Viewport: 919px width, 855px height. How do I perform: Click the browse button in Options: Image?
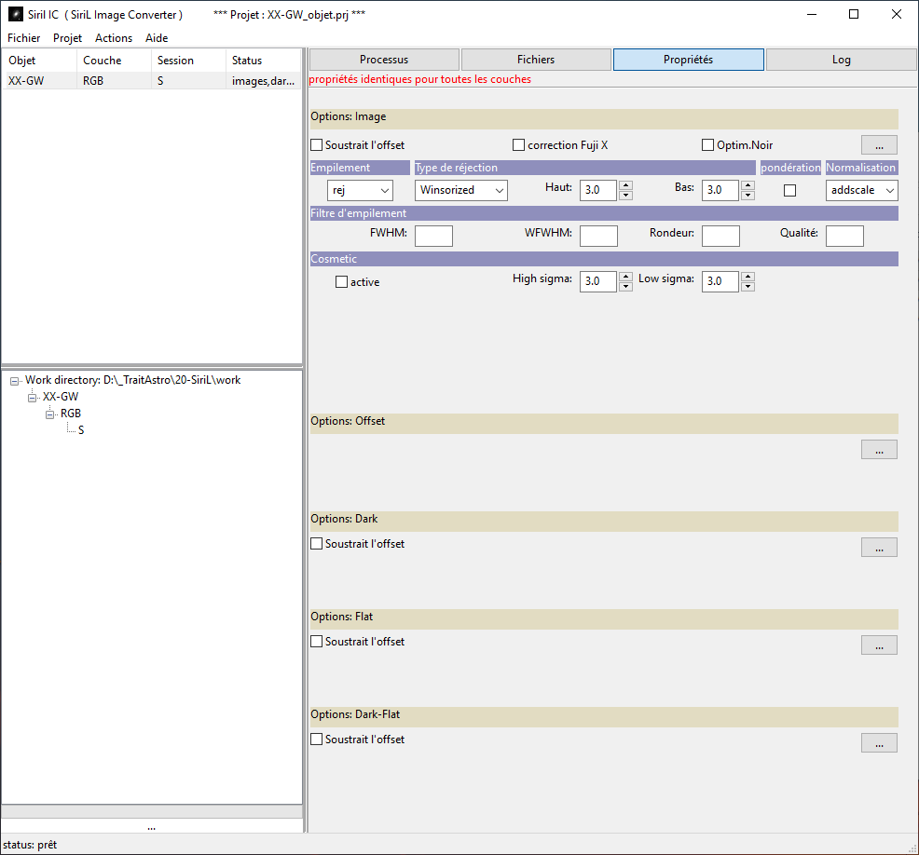click(x=879, y=144)
